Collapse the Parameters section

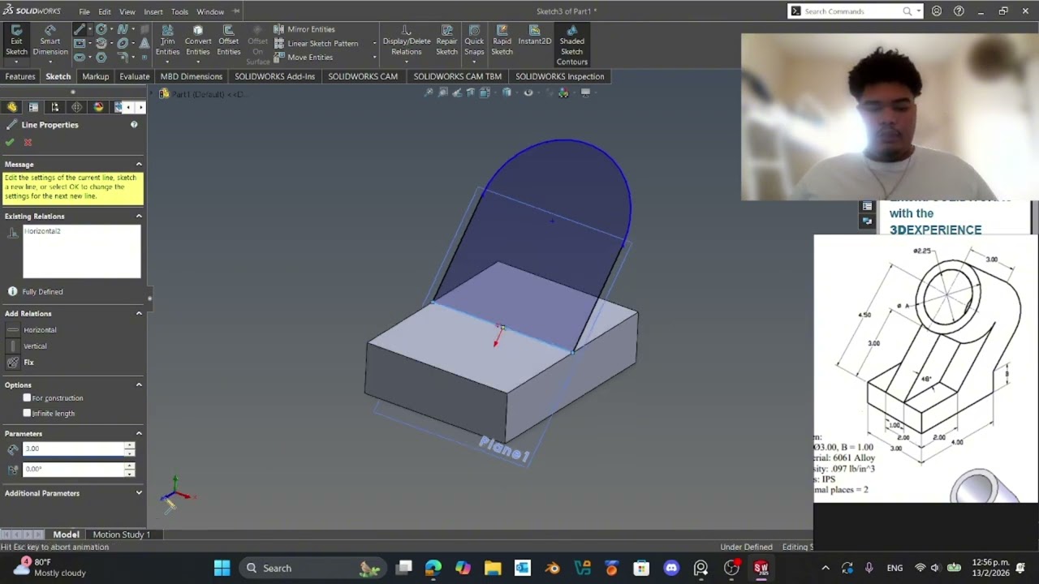pos(139,434)
